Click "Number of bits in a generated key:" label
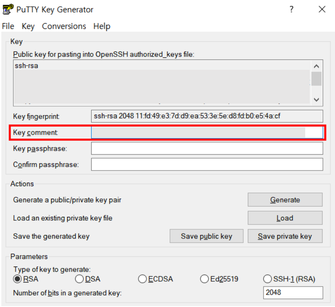The width and height of the screenshot is (335, 307). (x=67, y=293)
